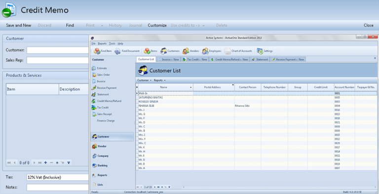
Task: Open Employees from the ActiveOne toolbar
Action: pos(212,51)
